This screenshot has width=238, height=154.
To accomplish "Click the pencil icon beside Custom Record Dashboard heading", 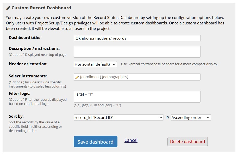I will [8, 8].
